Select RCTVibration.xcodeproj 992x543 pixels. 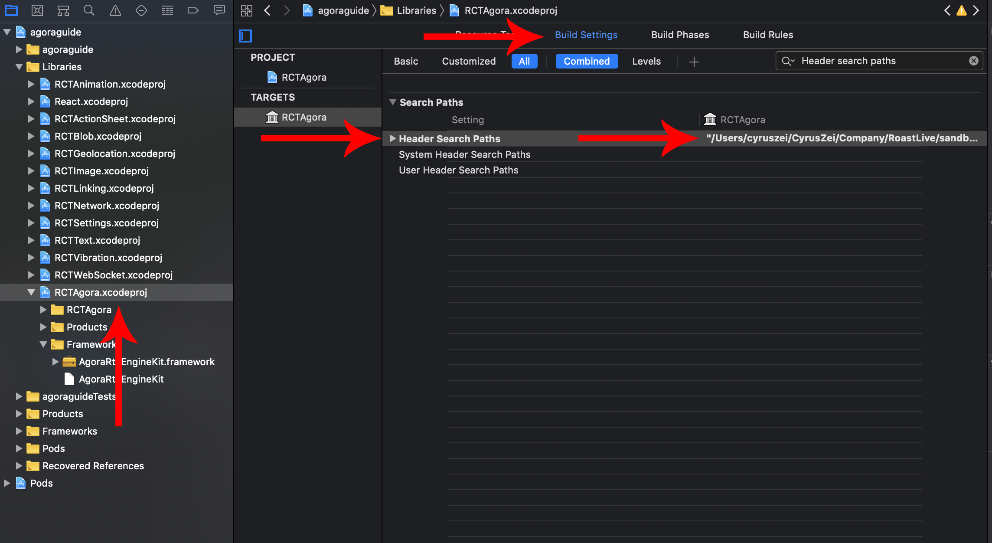tap(108, 258)
